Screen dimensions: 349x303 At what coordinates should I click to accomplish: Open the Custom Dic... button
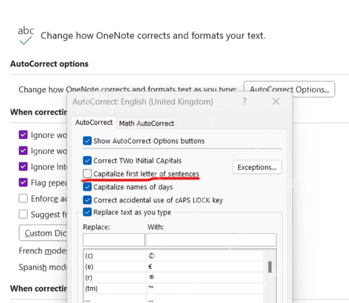pos(43,233)
